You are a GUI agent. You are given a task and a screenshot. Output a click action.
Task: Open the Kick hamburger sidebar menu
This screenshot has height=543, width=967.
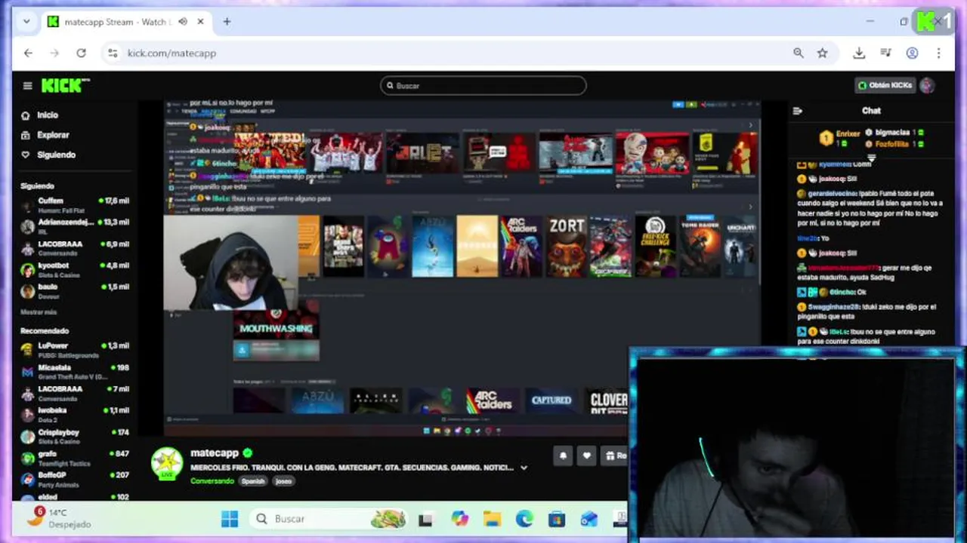click(x=27, y=86)
